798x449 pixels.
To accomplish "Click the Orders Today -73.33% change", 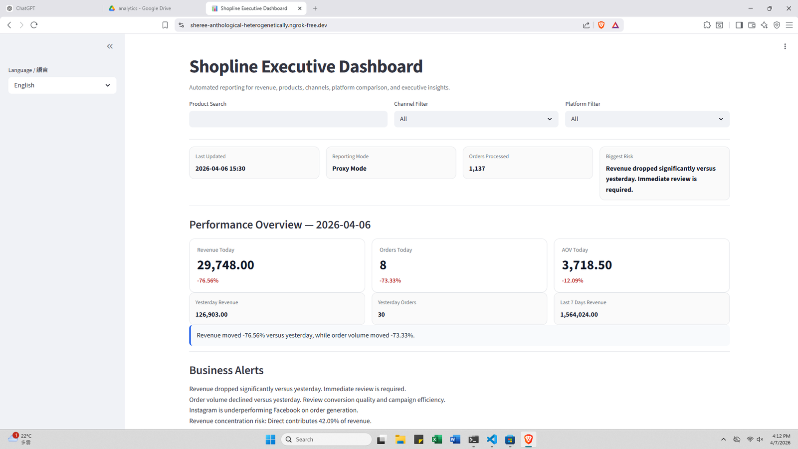I will (x=390, y=281).
